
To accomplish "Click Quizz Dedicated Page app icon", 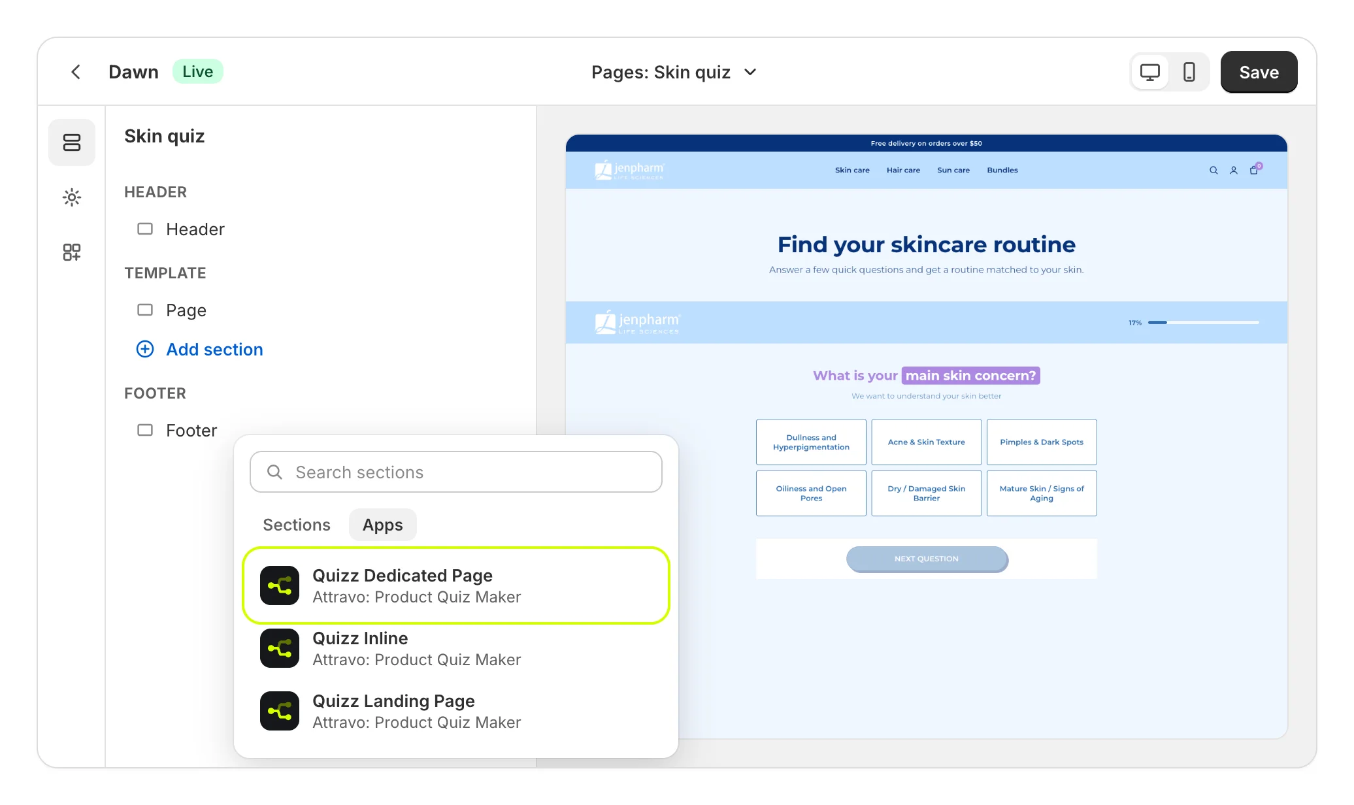I will click(280, 585).
